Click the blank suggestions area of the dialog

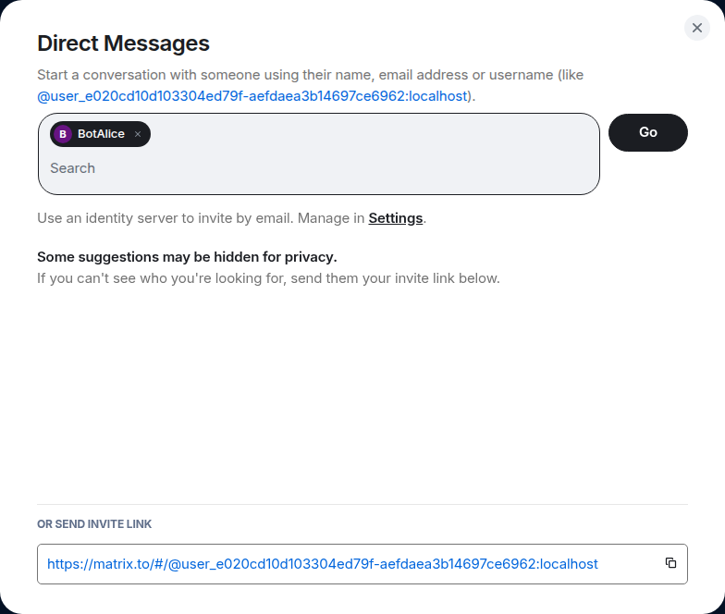(362, 388)
